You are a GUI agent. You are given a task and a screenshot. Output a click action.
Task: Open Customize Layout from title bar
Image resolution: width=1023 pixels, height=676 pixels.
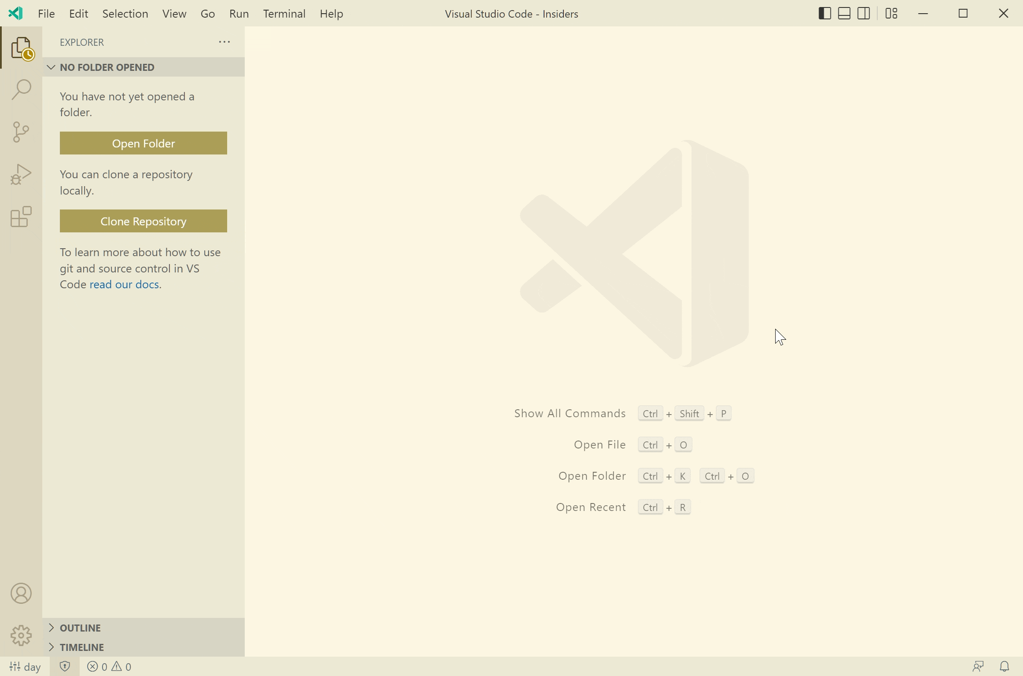891,14
